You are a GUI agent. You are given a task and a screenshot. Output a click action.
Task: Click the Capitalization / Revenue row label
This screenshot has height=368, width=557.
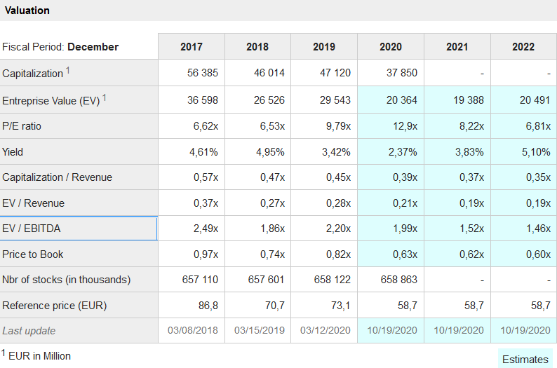tap(57, 177)
